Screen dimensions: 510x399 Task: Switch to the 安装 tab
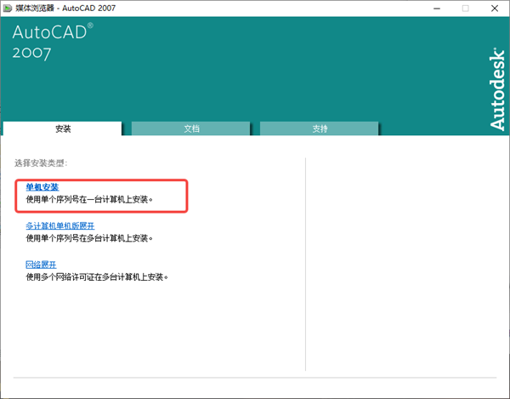tap(62, 128)
